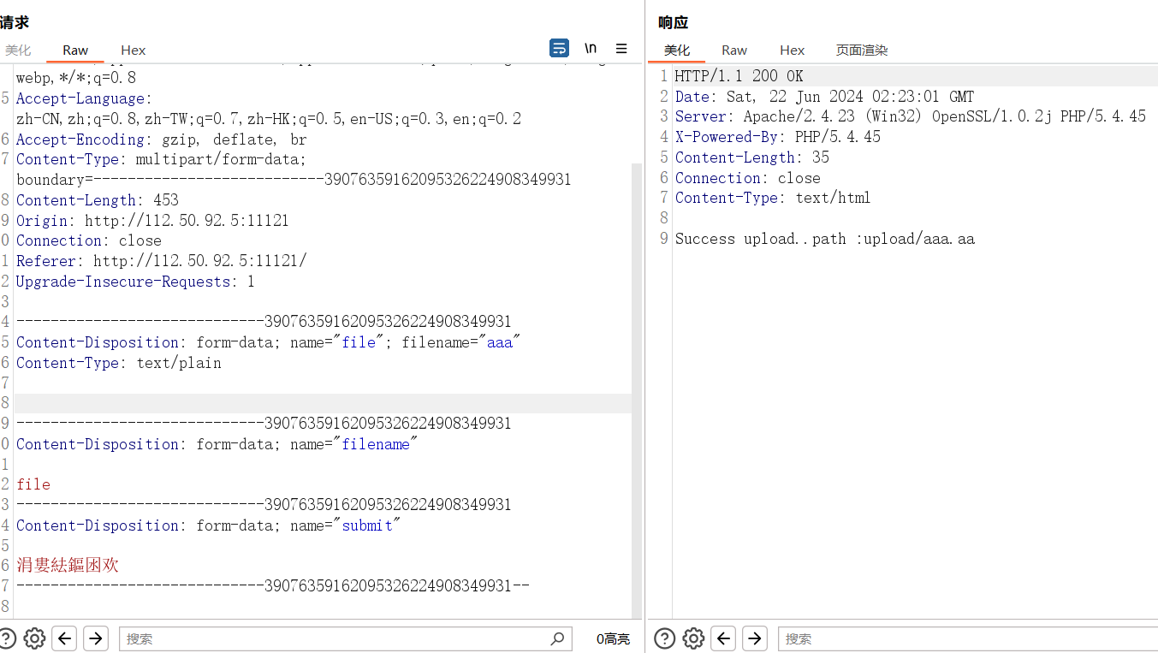Open the request panel hamburger menu

click(x=621, y=49)
